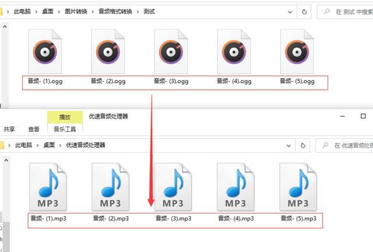Select the 音频- (3).ogg file icon
Viewport: 373px width, 252px height.
click(171, 51)
